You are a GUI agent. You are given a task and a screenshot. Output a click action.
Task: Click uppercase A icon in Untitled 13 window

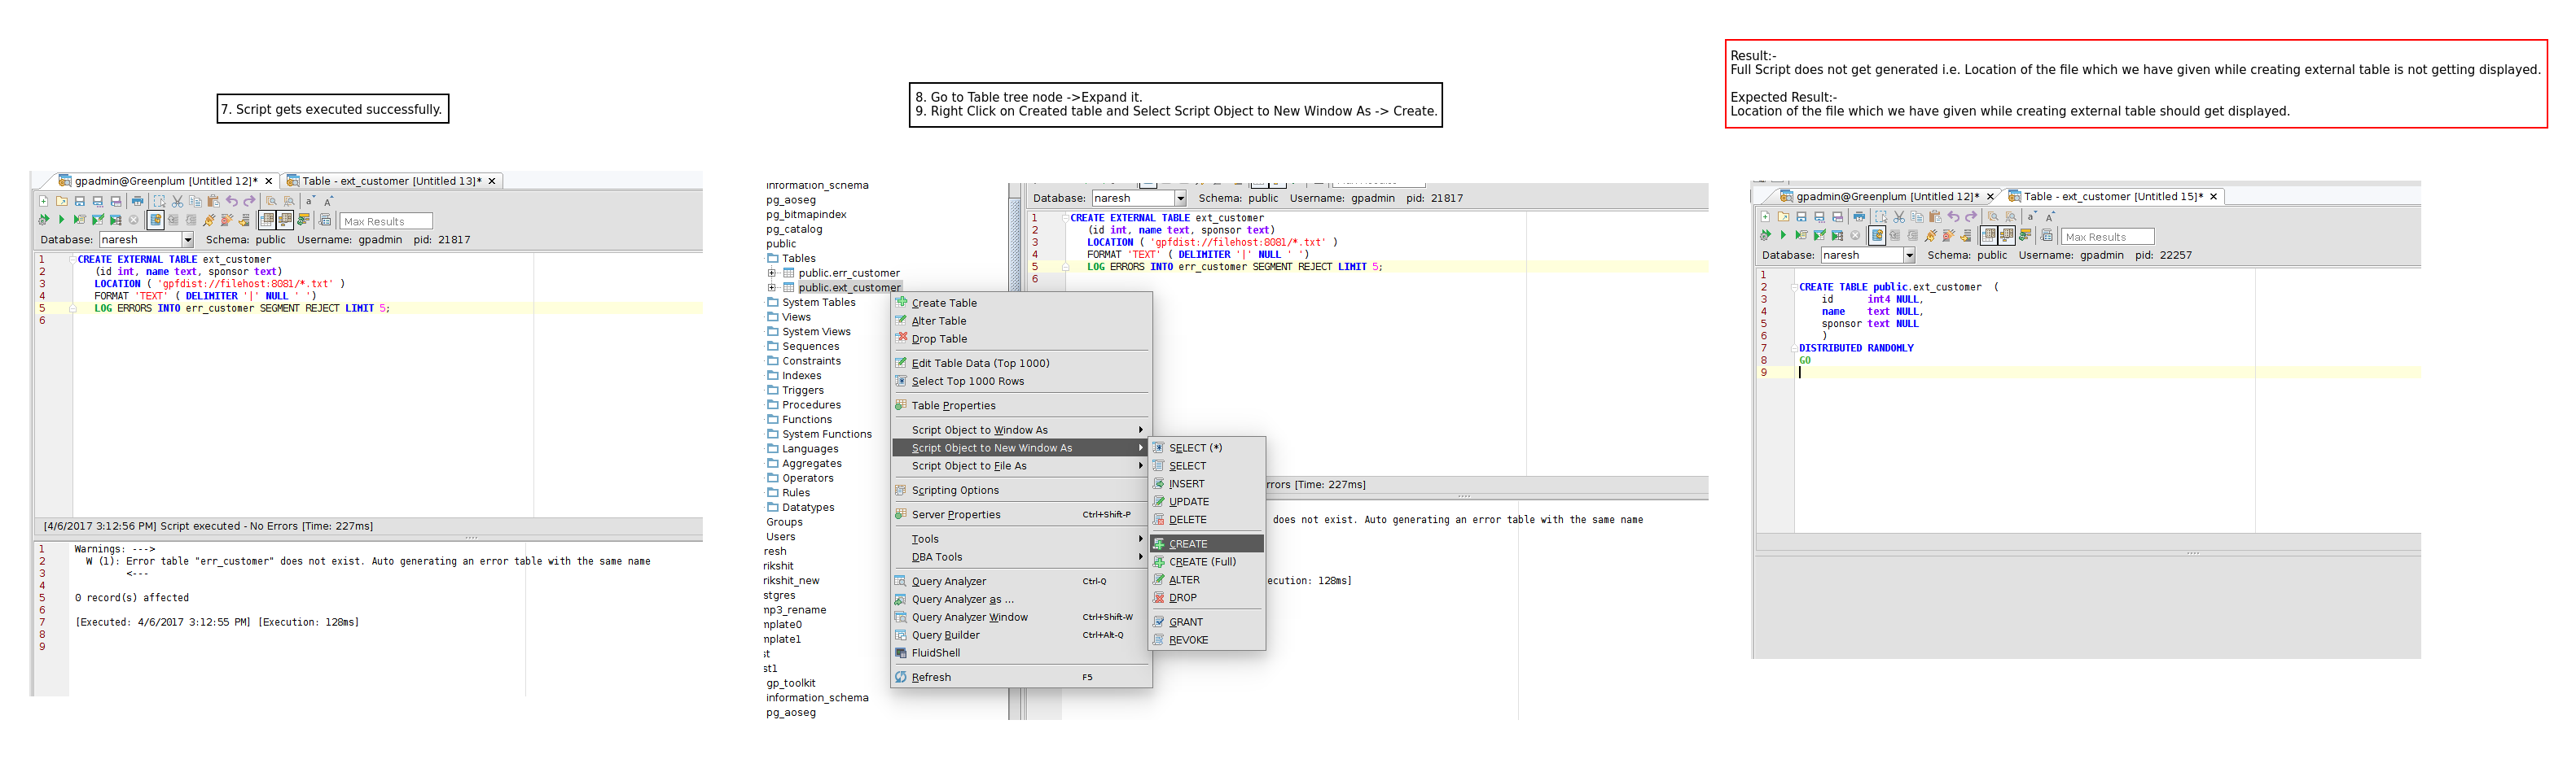click(x=329, y=202)
